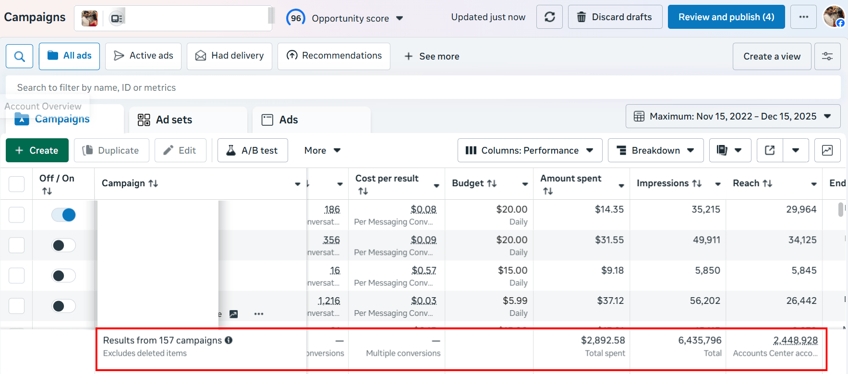Open the search magnifier icon
Viewport: 848px width, 374px height.
(x=19, y=57)
